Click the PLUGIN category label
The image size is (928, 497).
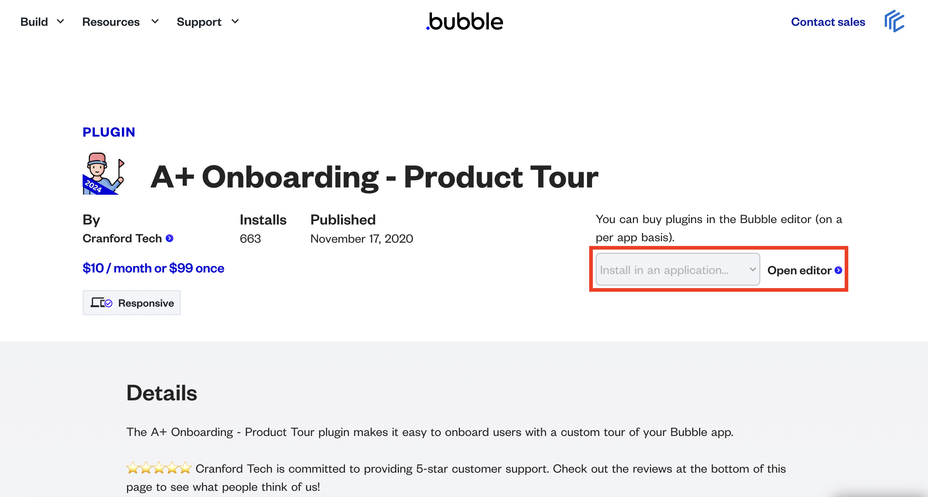(109, 132)
